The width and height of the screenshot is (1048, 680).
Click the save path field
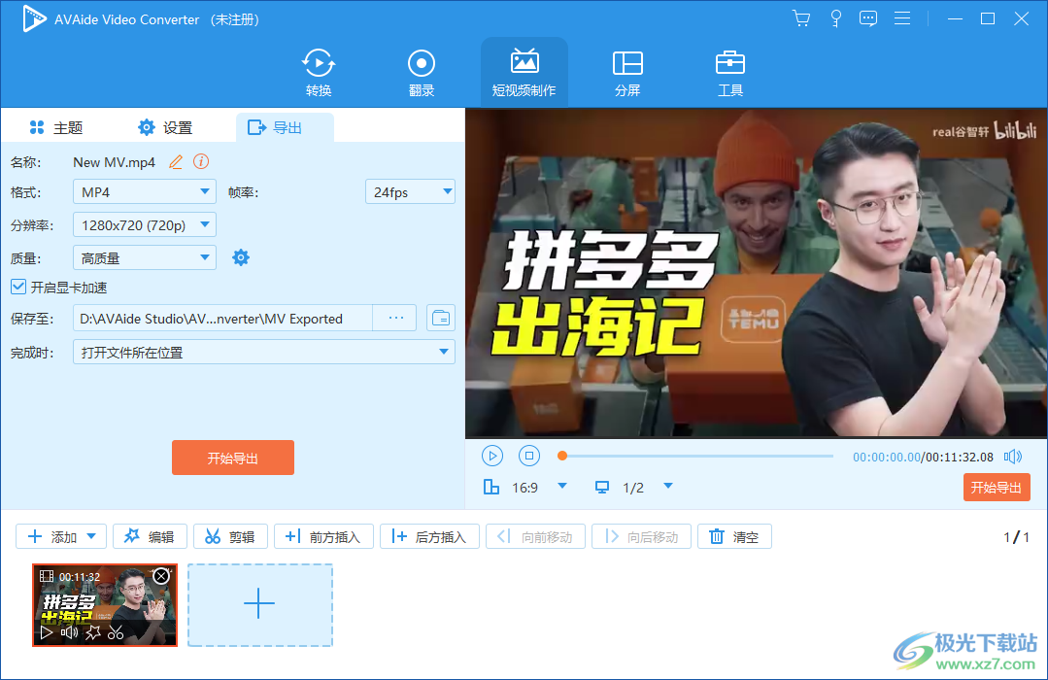(222, 319)
